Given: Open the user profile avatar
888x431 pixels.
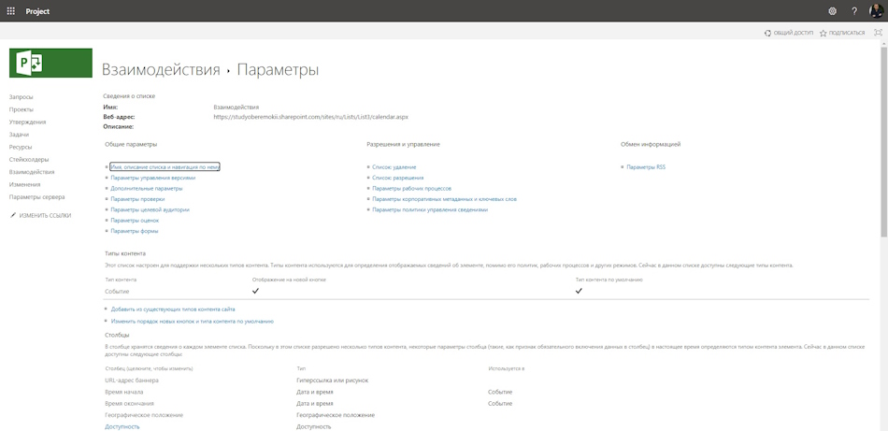Looking at the screenshot, I should [x=876, y=11].
